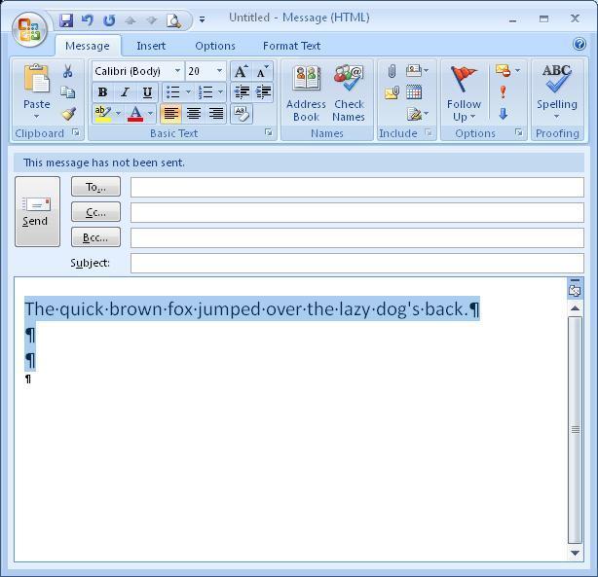This screenshot has width=598, height=577.
Task: Open Outlook help question mark
Action: click(x=579, y=44)
